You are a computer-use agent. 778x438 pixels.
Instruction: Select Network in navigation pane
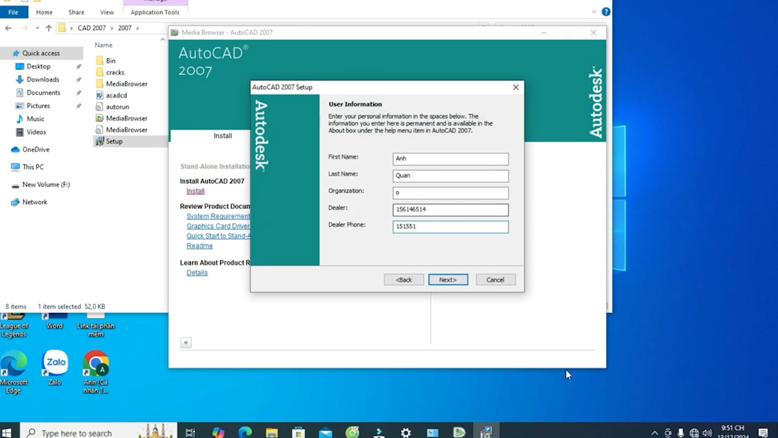pos(35,202)
